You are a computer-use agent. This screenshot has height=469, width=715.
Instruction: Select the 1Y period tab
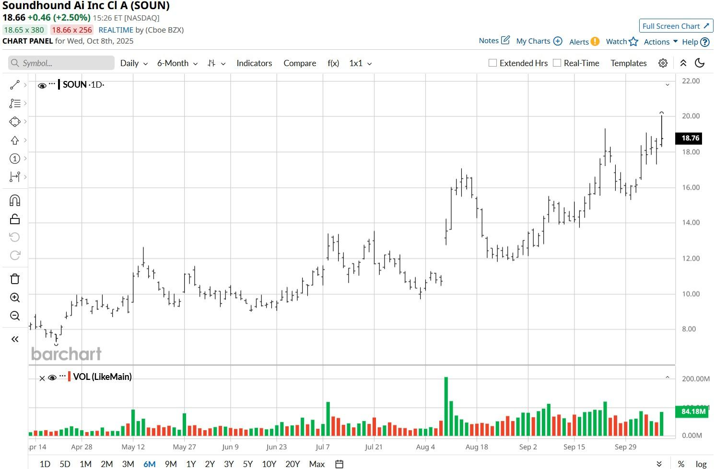191,464
